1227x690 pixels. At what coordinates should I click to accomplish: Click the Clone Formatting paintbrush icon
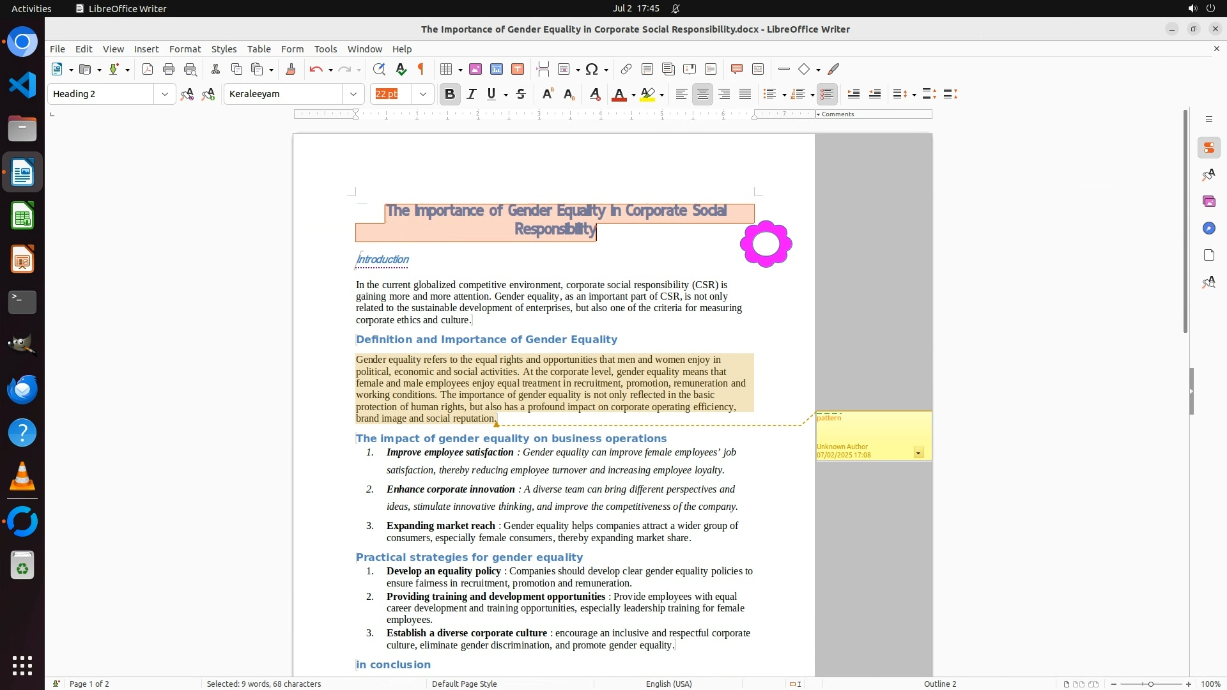tap(291, 69)
